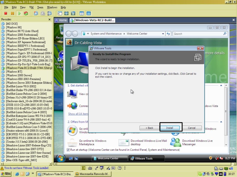237x177 pixels.
Task: Click the Vista Start orb
Action: click(x=61, y=158)
